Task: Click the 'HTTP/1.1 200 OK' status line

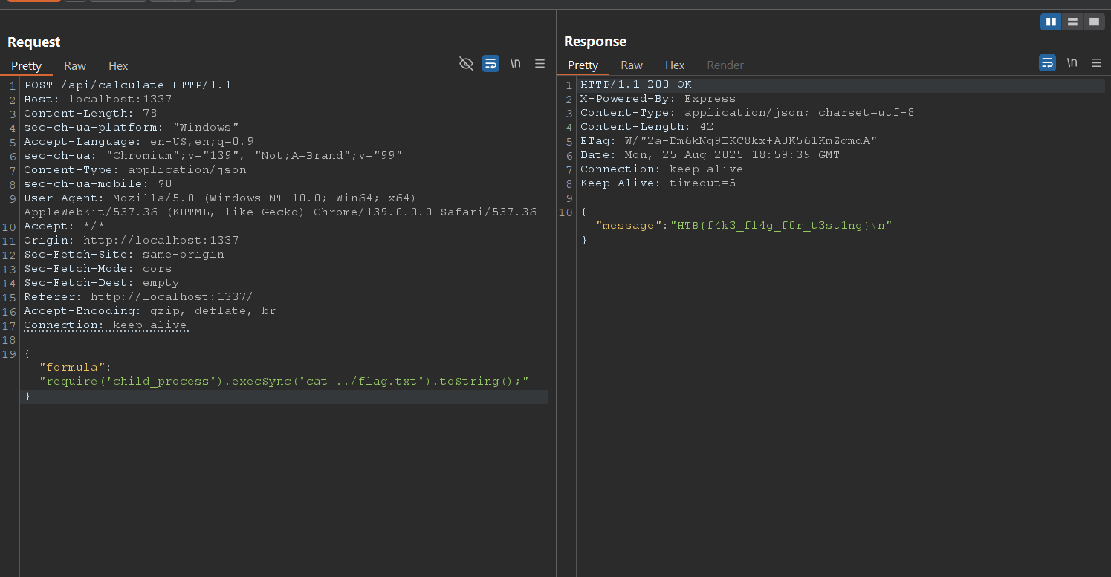Action: pos(636,85)
